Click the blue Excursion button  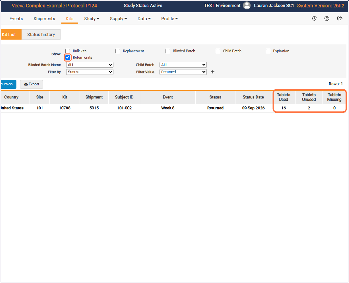tap(8, 84)
